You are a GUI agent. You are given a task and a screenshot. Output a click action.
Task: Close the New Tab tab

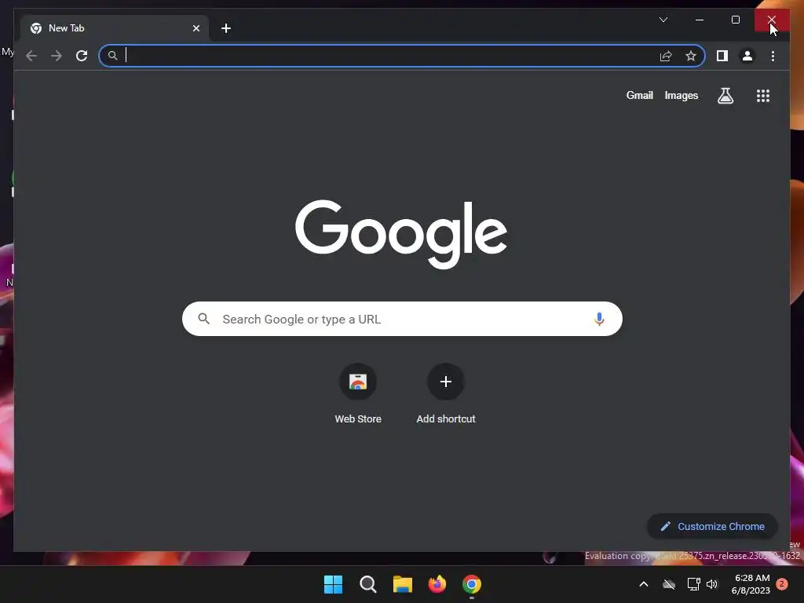click(x=196, y=28)
